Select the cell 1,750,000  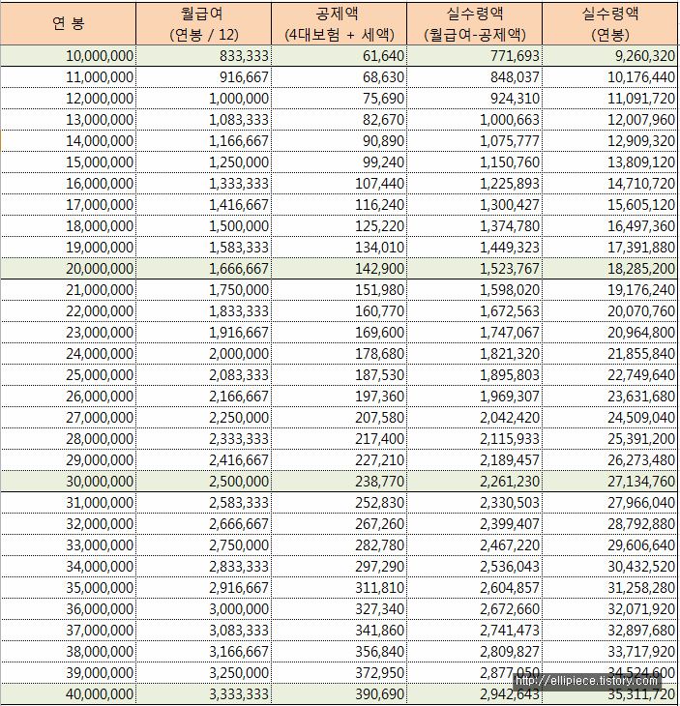coord(203,290)
